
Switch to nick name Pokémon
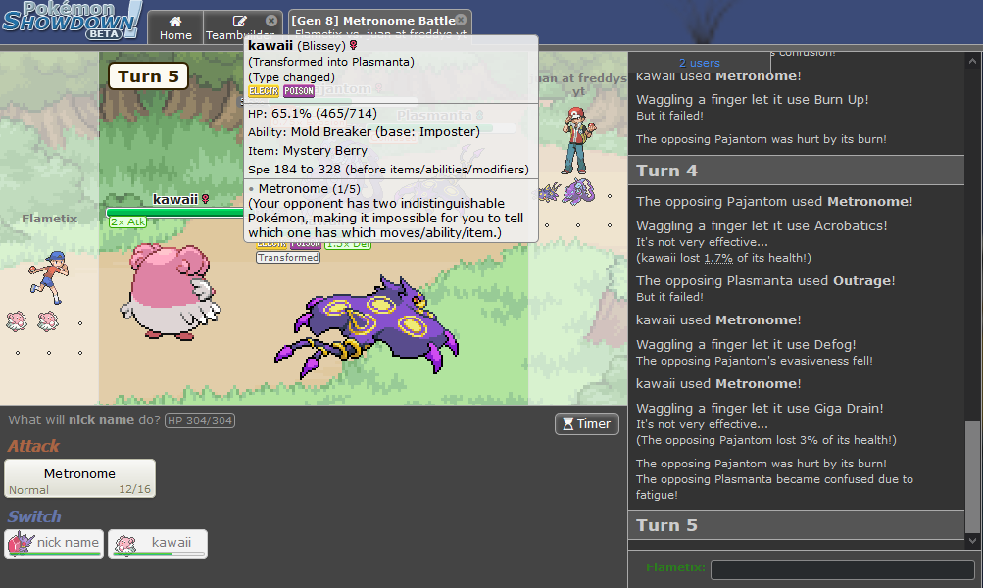pos(54,543)
